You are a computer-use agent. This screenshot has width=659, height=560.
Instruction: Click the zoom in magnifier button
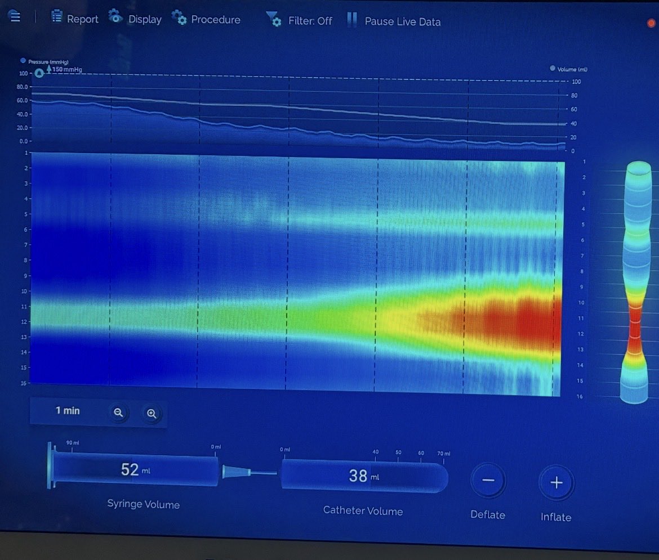coord(152,414)
